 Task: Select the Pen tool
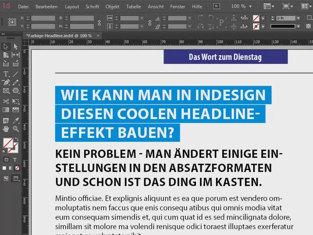point(5,82)
